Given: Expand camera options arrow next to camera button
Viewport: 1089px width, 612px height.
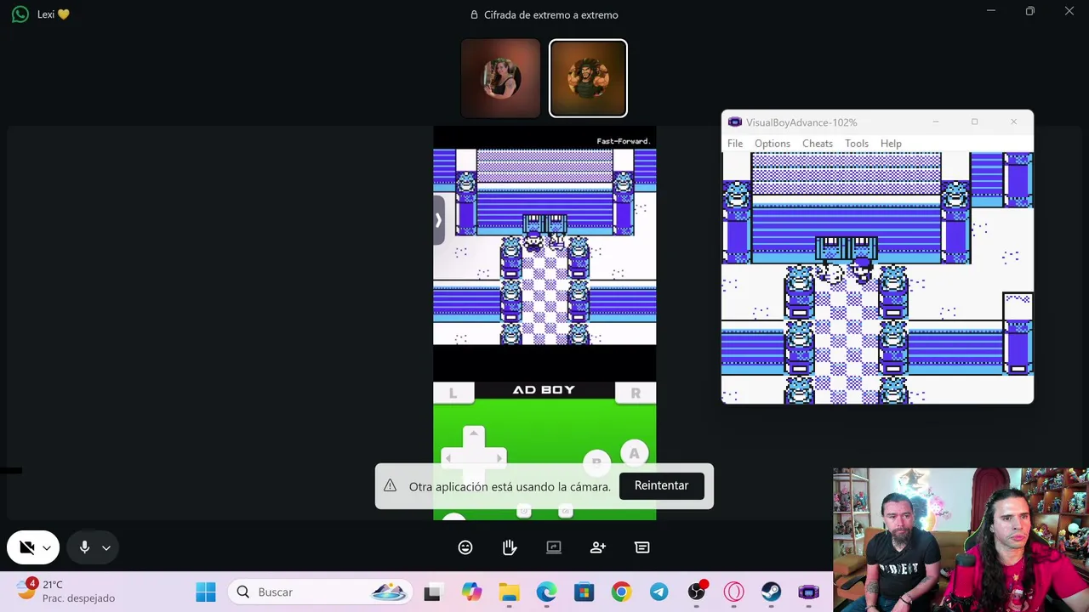Looking at the screenshot, I should click(x=47, y=548).
